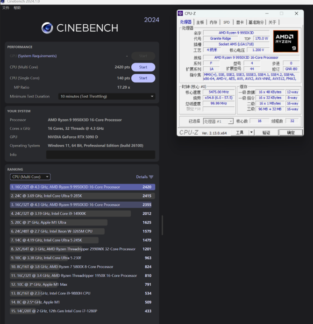The image size is (313, 324).
Task: Switch to the 主板 tab in CPU-Z
Action: (x=200, y=22)
